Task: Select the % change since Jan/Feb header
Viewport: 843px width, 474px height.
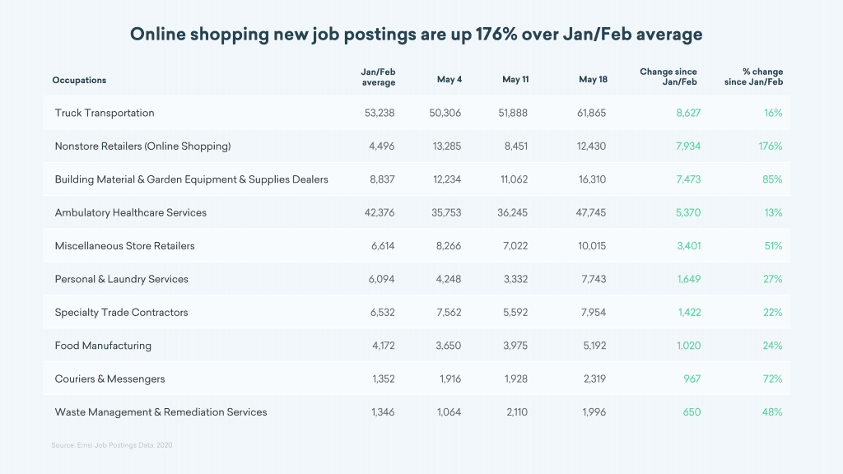Action: click(759, 77)
